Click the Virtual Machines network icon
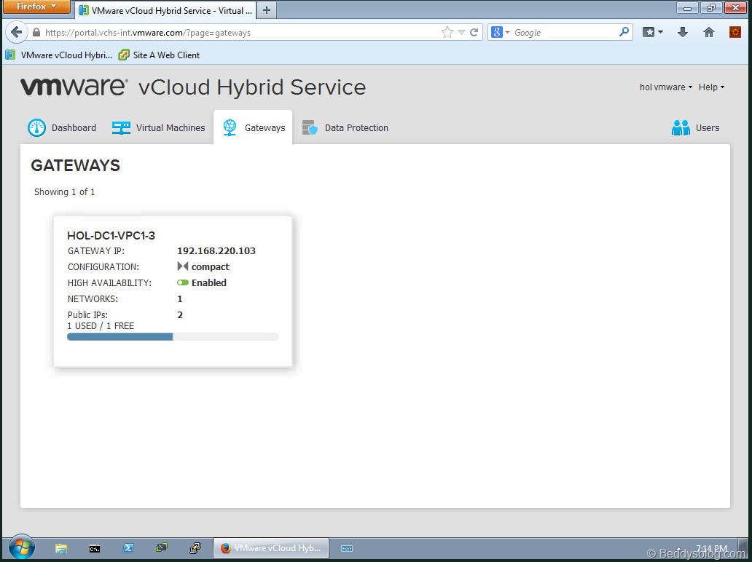 pyautogui.click(x=121, y=127)
